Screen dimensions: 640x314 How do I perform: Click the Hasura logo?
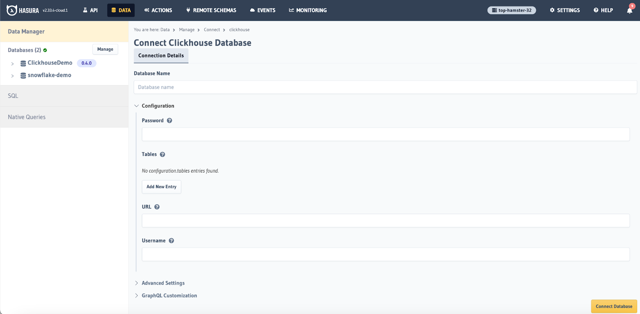tap(23, 10)
